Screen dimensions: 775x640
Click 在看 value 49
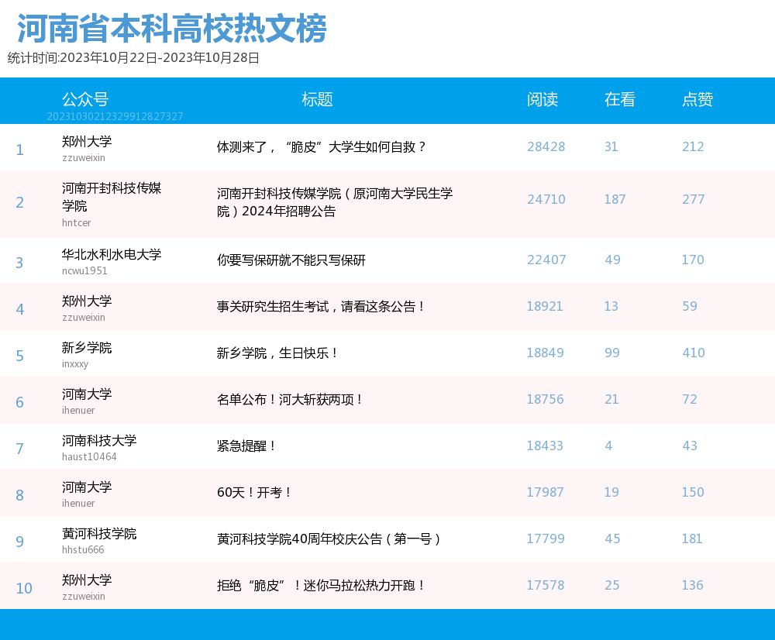tap(612, 260)
